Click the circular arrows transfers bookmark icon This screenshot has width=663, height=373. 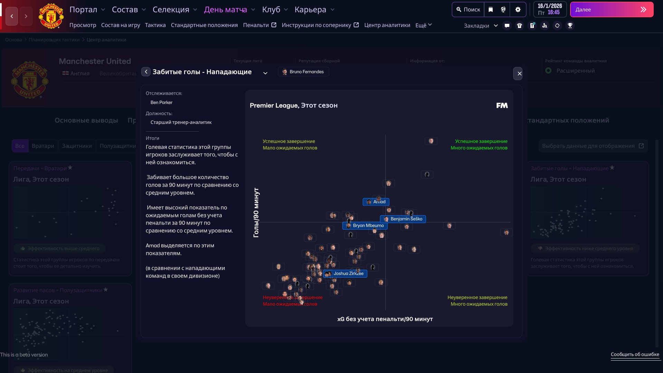coord(557,26)
